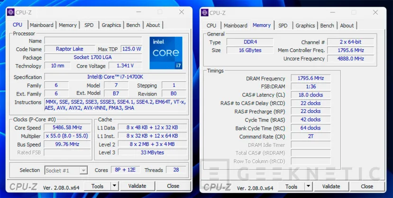Click the Code Name value Raptor Lake
This screenshot has width=393, height=198.
click(70, 49)
